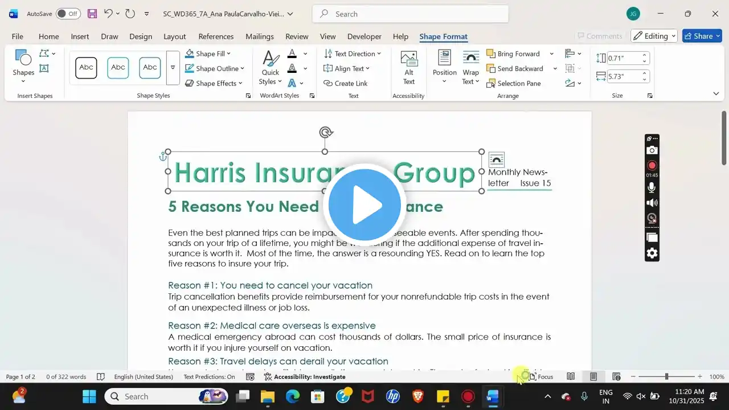
Task: Open the Send Backward dropdown arrow
Action: click(x=555, y=68)
